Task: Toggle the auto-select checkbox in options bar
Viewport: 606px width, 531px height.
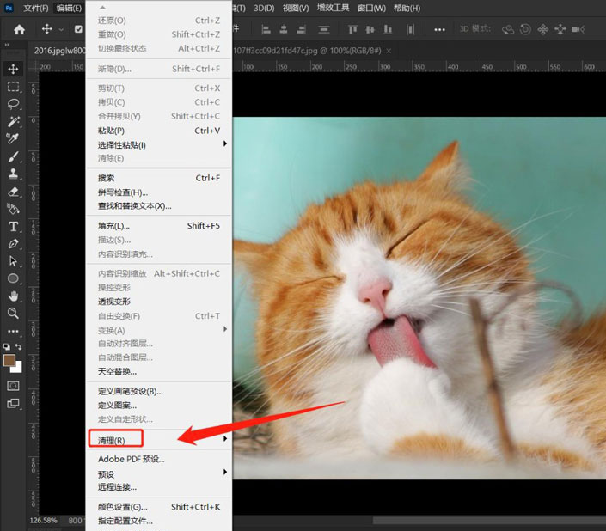Action: click(78, 29)
